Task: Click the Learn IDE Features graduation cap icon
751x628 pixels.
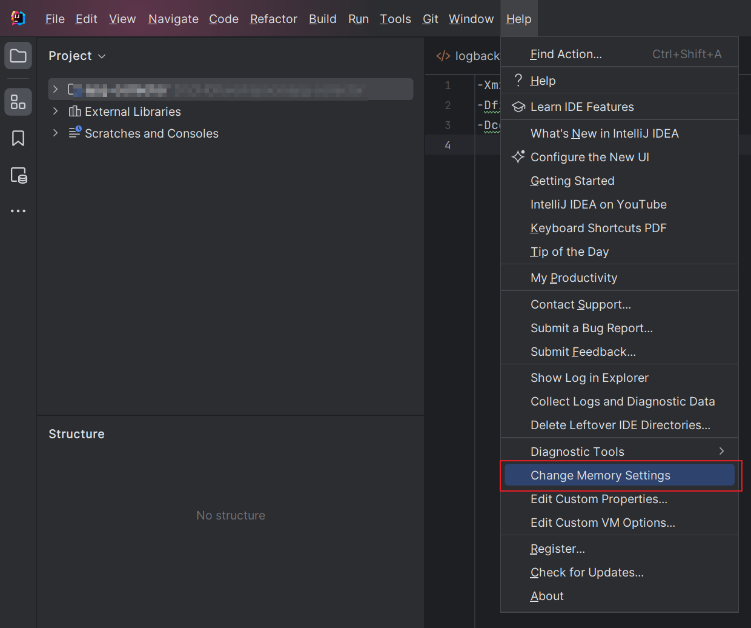Action: [x=518, y=107]
